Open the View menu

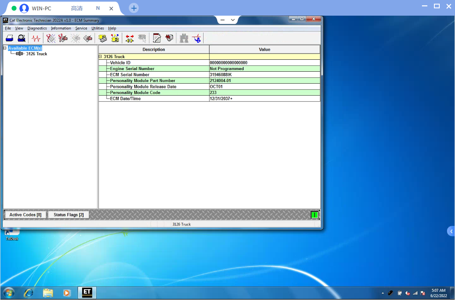pyautogui.click(x=19, y=28)
